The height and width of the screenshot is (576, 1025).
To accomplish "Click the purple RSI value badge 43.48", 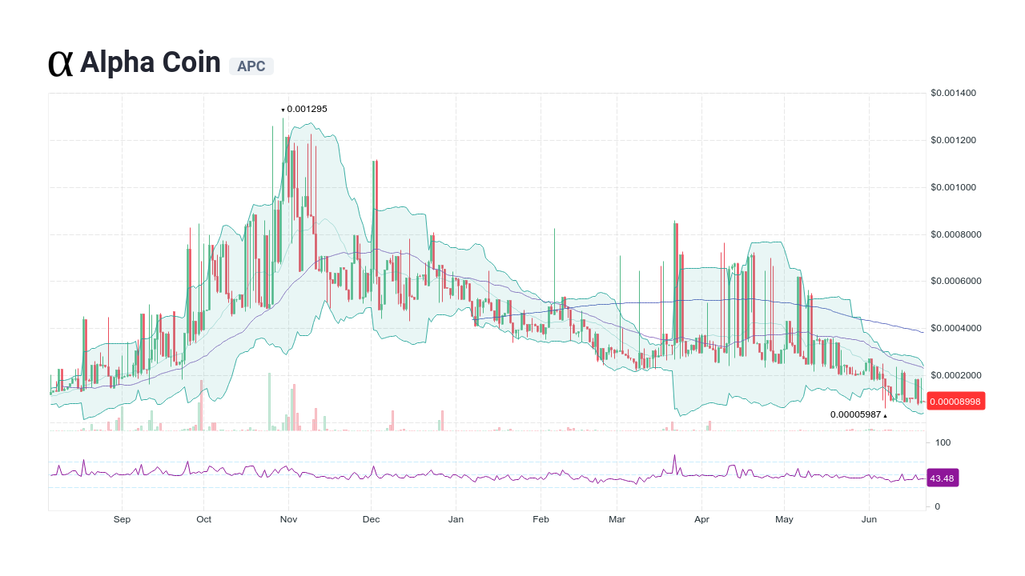I will coord(943,478).
